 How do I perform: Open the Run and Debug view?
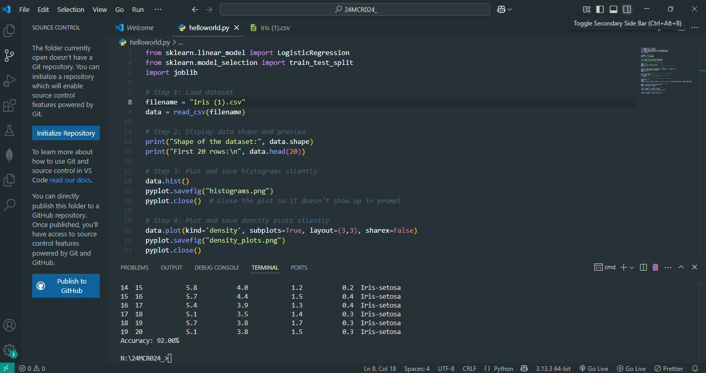9,81
